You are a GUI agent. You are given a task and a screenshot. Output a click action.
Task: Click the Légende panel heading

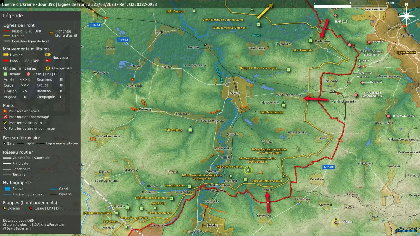(13, 16)
